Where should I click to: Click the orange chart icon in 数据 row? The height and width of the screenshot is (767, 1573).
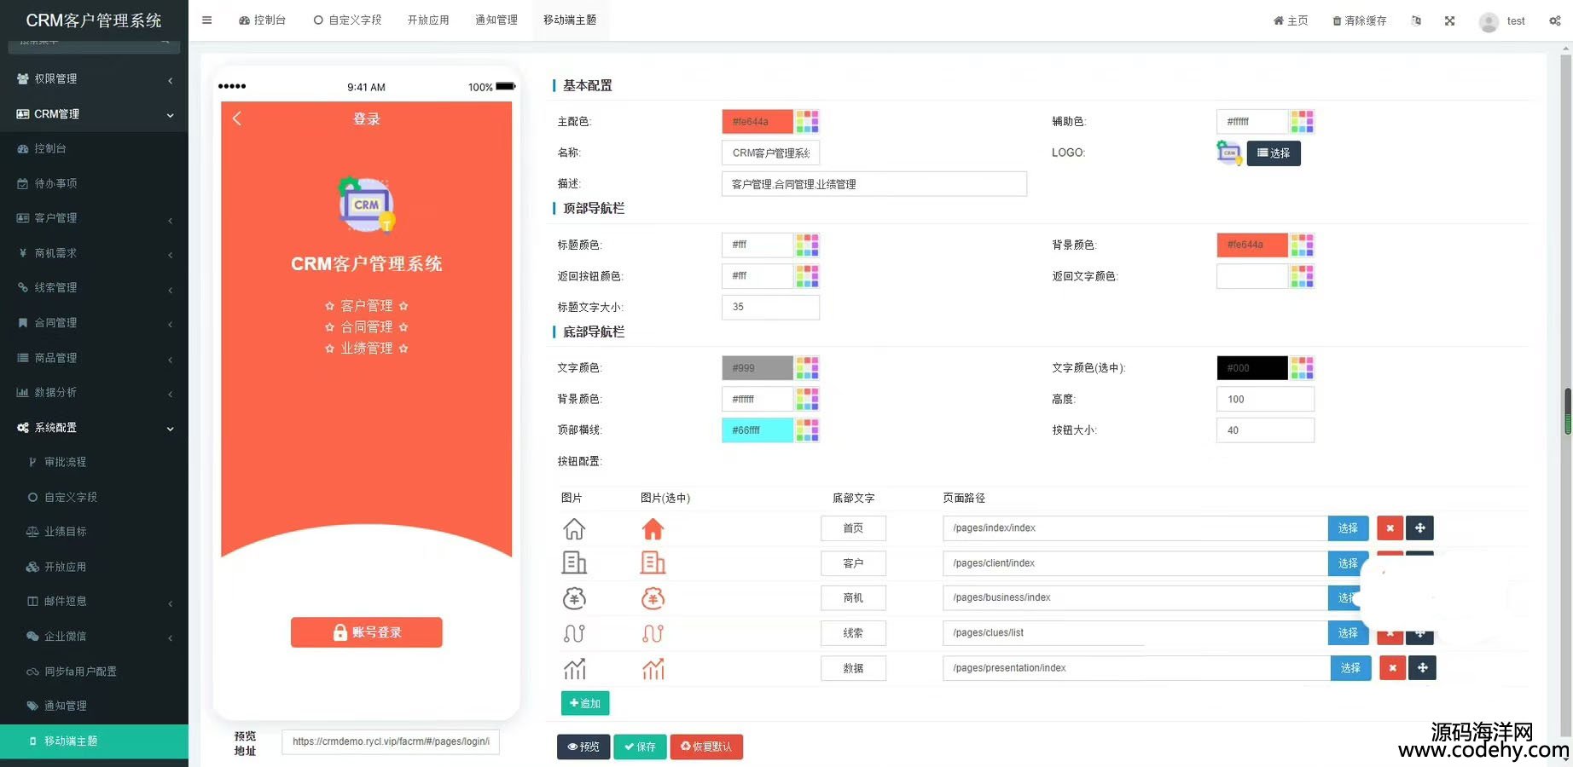coord(653,669)
